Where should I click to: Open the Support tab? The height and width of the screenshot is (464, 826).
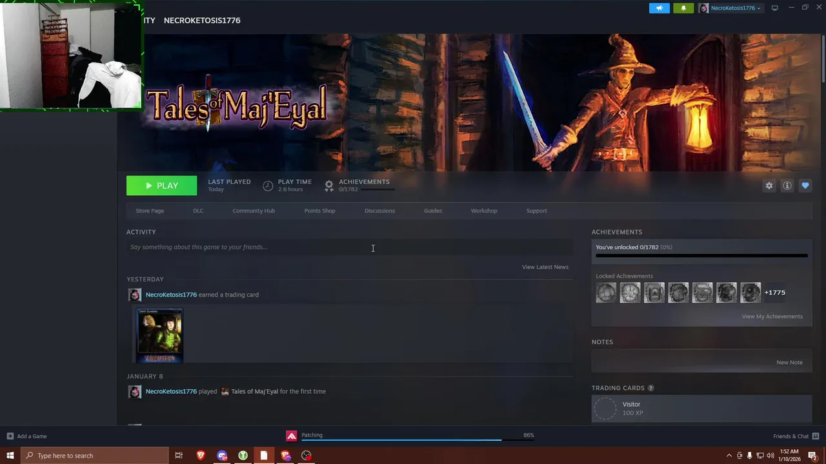pos(536,211)
